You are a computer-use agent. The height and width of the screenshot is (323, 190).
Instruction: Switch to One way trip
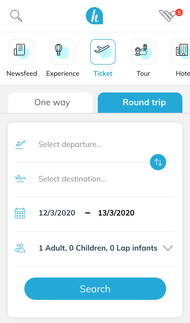pos(50,103)
